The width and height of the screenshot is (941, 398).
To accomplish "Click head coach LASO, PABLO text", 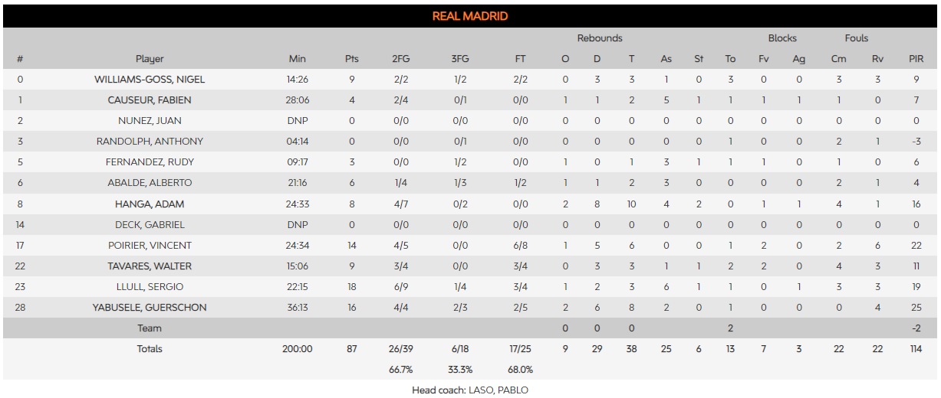I will [x=469, y=390].
